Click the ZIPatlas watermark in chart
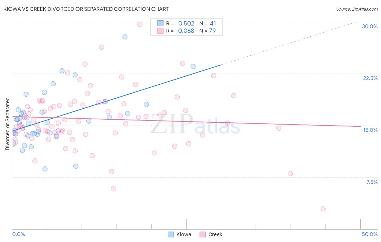The height and width of the screenshot is (242, 381). coord(195,124)
